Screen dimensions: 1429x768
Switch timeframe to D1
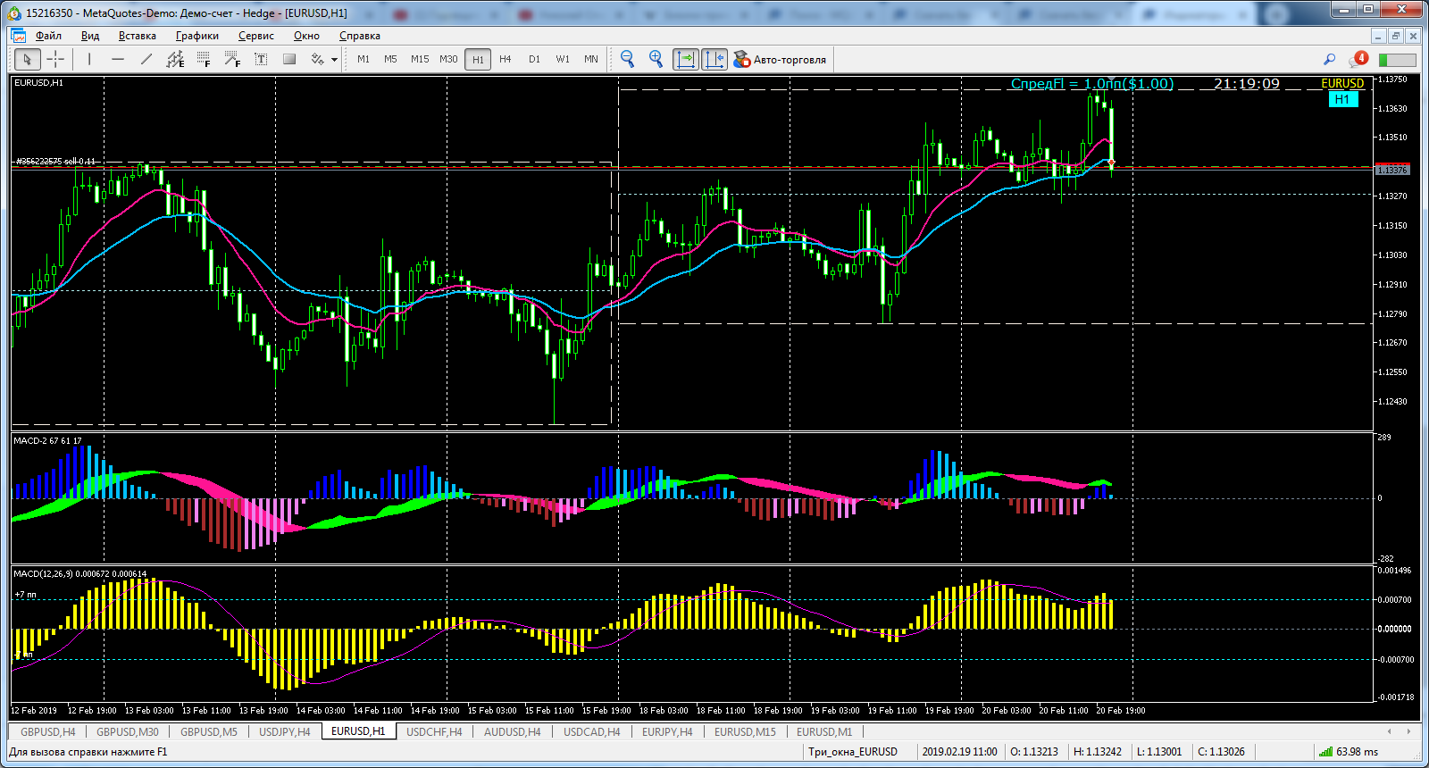pos(534,59)
